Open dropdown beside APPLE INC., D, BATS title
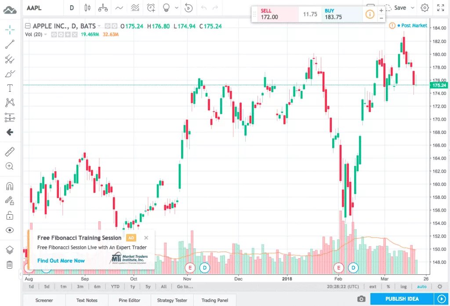This screenshot has height=306, width=450. (99, 26)
